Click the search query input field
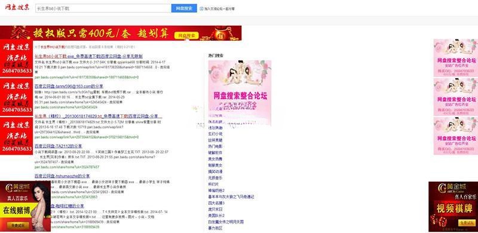Screen dimensions: 478x233 pos(103,8)
